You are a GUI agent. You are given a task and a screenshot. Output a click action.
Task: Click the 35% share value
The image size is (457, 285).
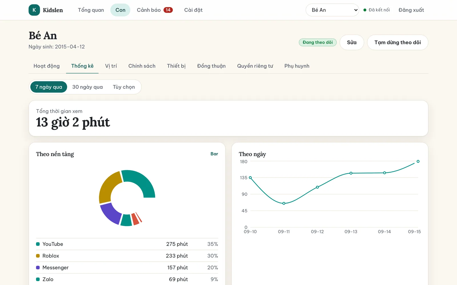213,244
